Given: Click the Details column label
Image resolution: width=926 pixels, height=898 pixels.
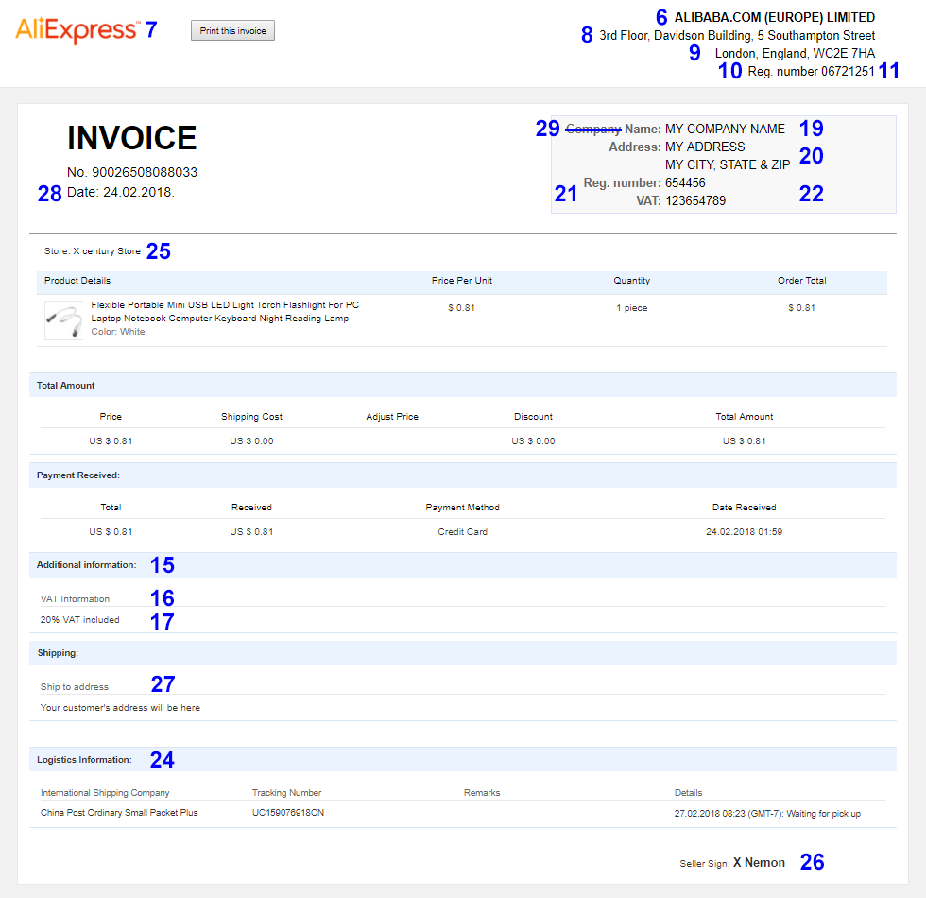Looking at the screenshot, I should [x=689, y=793].
